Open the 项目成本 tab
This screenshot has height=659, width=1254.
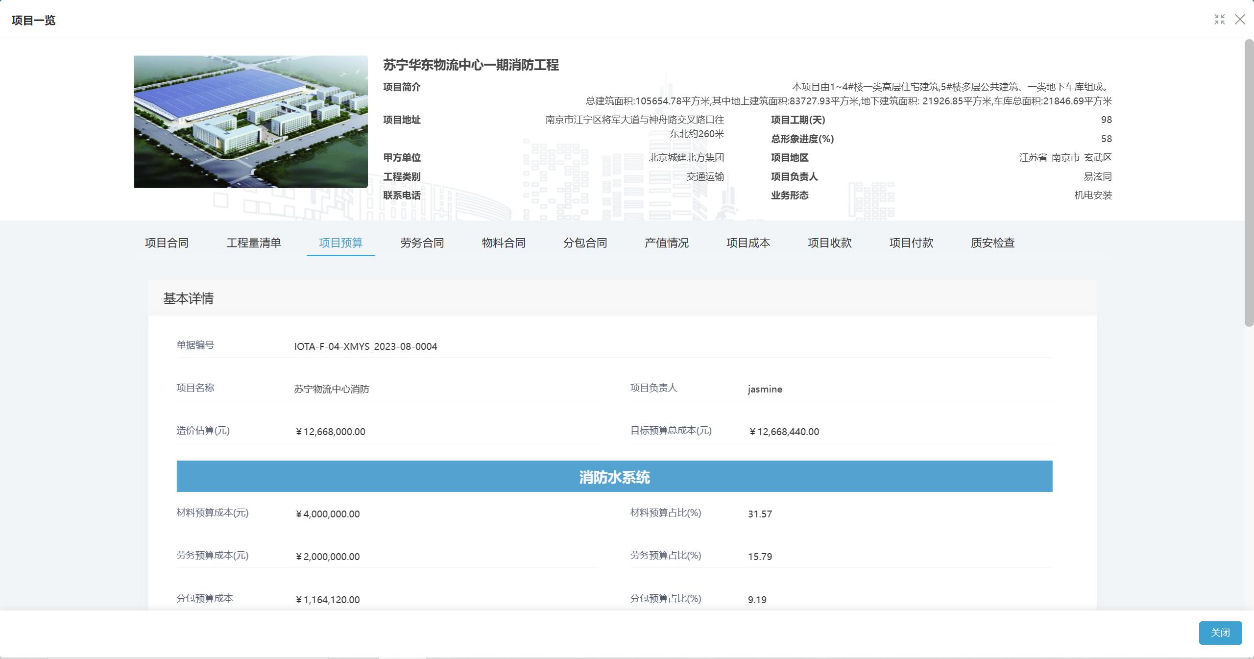(748, 243)
